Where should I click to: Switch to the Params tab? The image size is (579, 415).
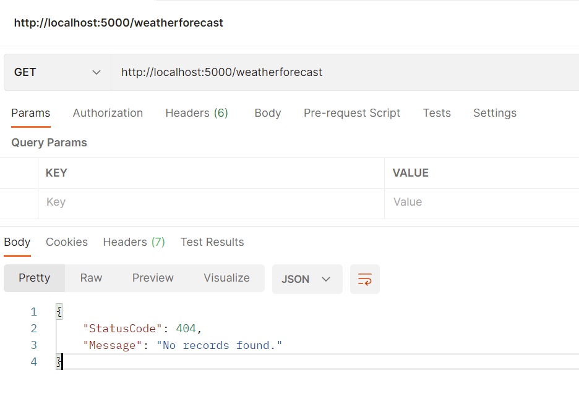[x=30, y=113]
